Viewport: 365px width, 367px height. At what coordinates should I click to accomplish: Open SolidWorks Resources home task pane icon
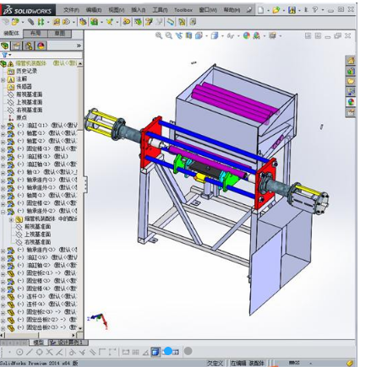click(351, 60)
